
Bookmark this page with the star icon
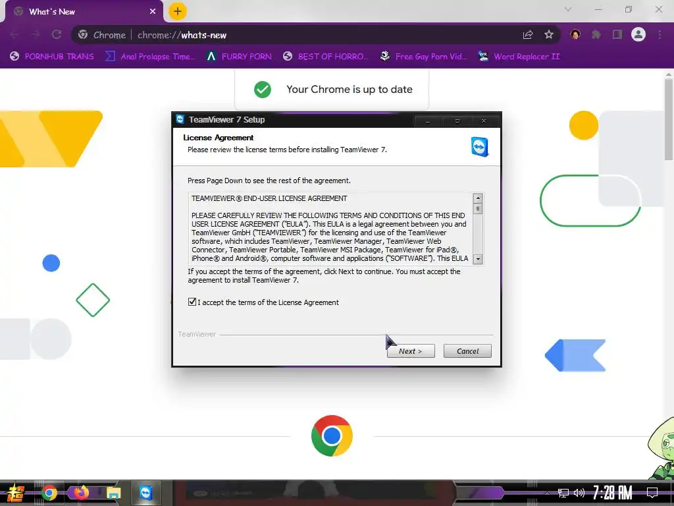click(549, 35)
